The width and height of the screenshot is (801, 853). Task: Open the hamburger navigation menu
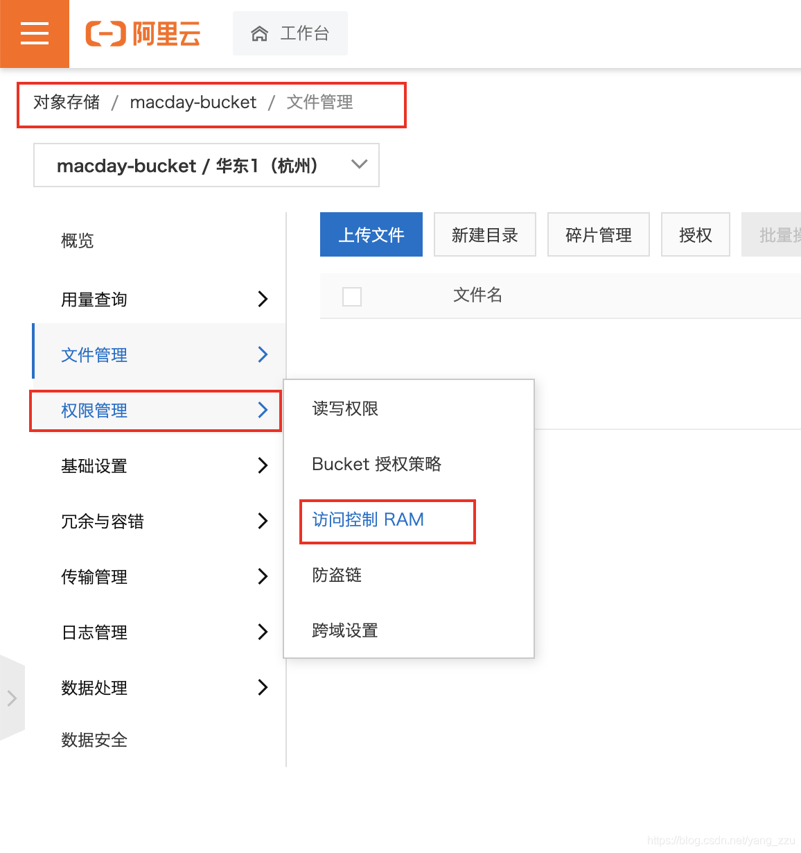[34, 33]
